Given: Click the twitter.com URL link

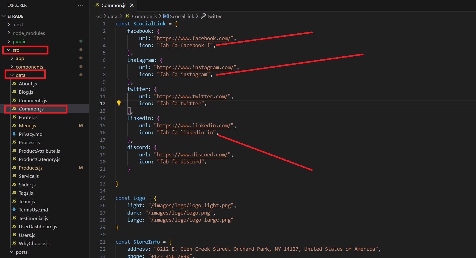Looking at the screenshot, I should coord(192,96).
